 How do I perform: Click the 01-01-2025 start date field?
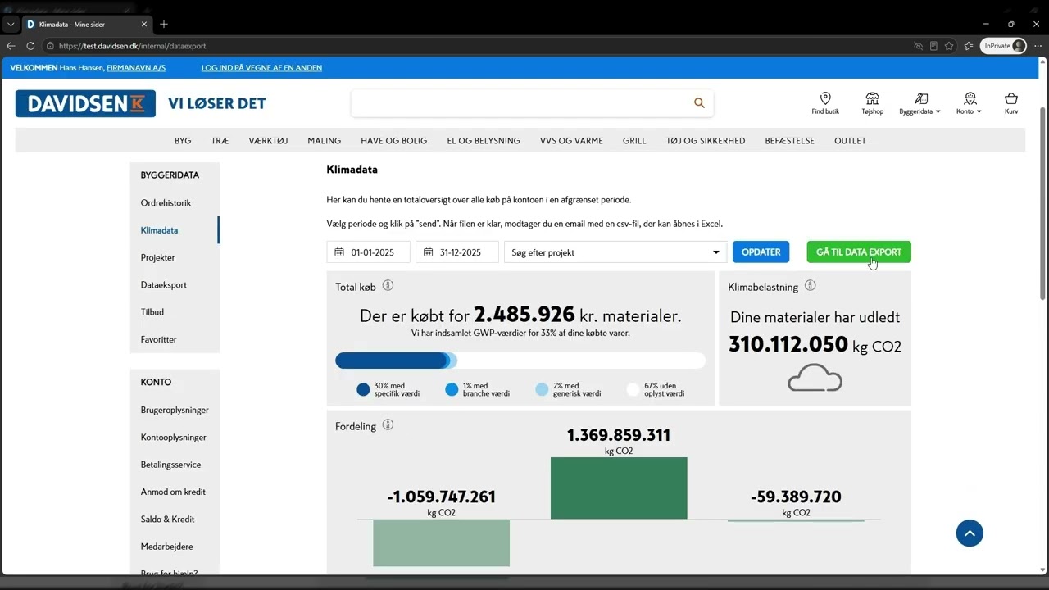click(x=368, y=252)
